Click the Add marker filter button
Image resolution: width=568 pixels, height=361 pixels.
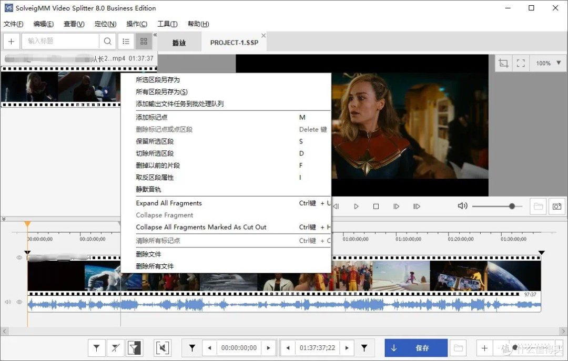pyautogui.click(x=97, y=348)
